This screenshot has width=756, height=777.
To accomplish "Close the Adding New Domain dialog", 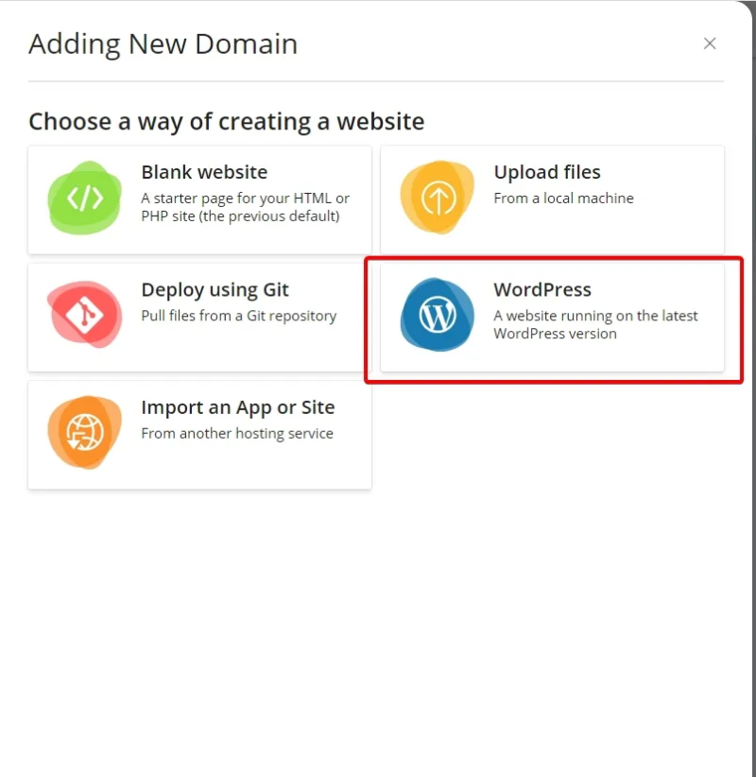I will tap(710, 43).
